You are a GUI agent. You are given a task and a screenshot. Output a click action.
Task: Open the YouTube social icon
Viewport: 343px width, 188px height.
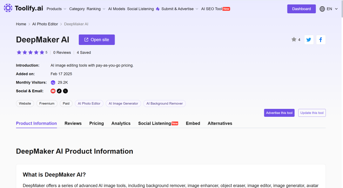coord(53,91)
